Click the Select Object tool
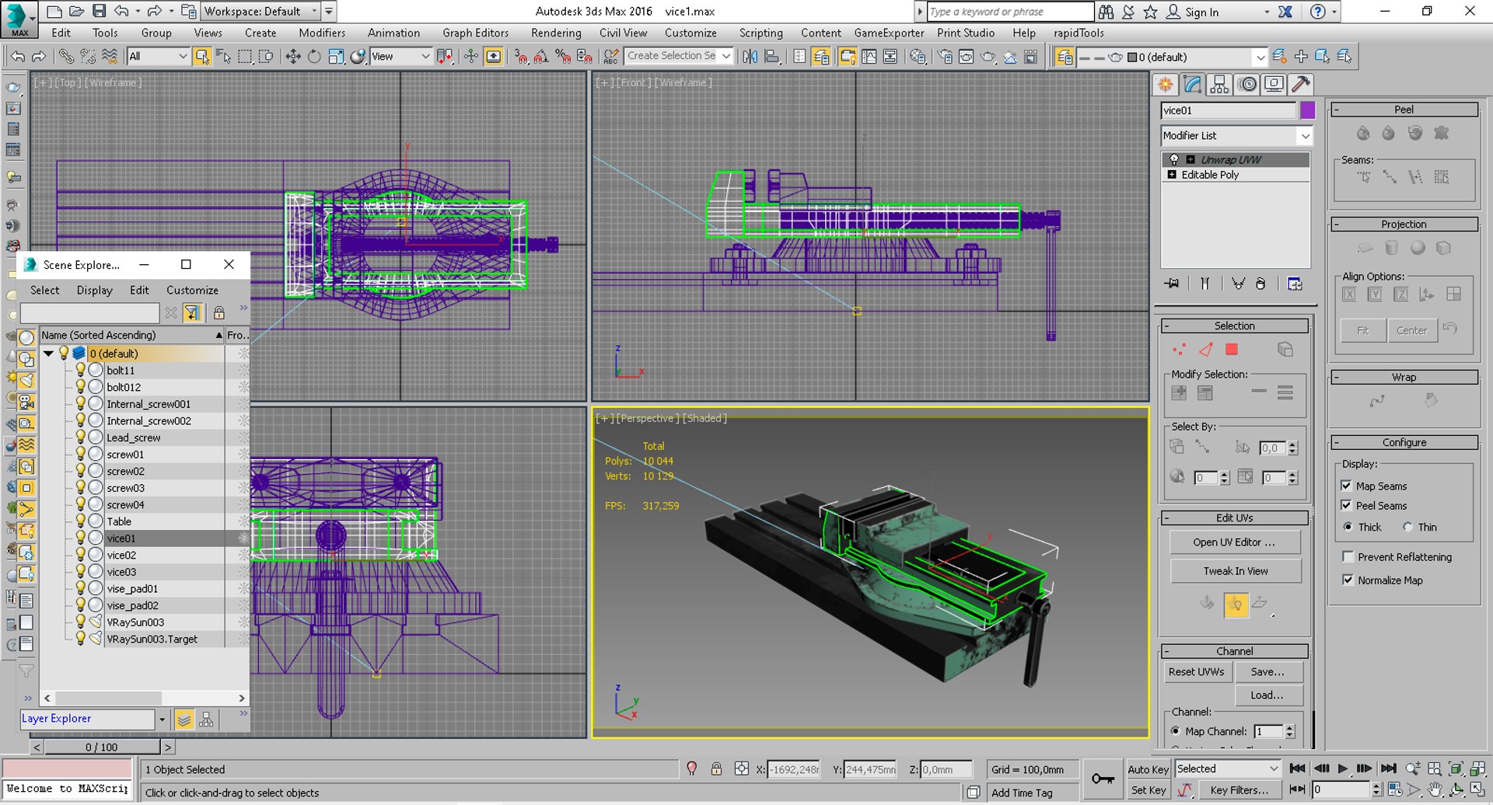Screen dimensions: 1493x805 coord(202,57)
